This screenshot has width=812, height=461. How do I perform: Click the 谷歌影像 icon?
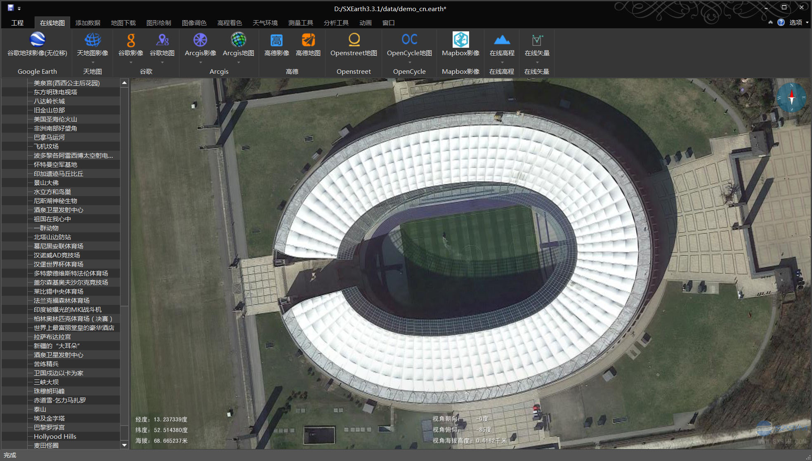point(131,40)
